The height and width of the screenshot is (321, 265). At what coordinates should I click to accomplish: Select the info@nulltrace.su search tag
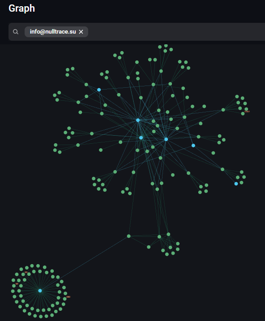coord(53,32)
